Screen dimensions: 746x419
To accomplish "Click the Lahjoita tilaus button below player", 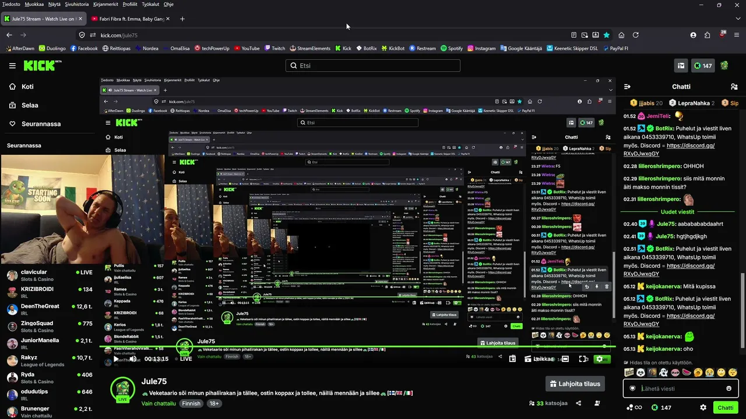I will pyautogui.click(x=575, y=384).
